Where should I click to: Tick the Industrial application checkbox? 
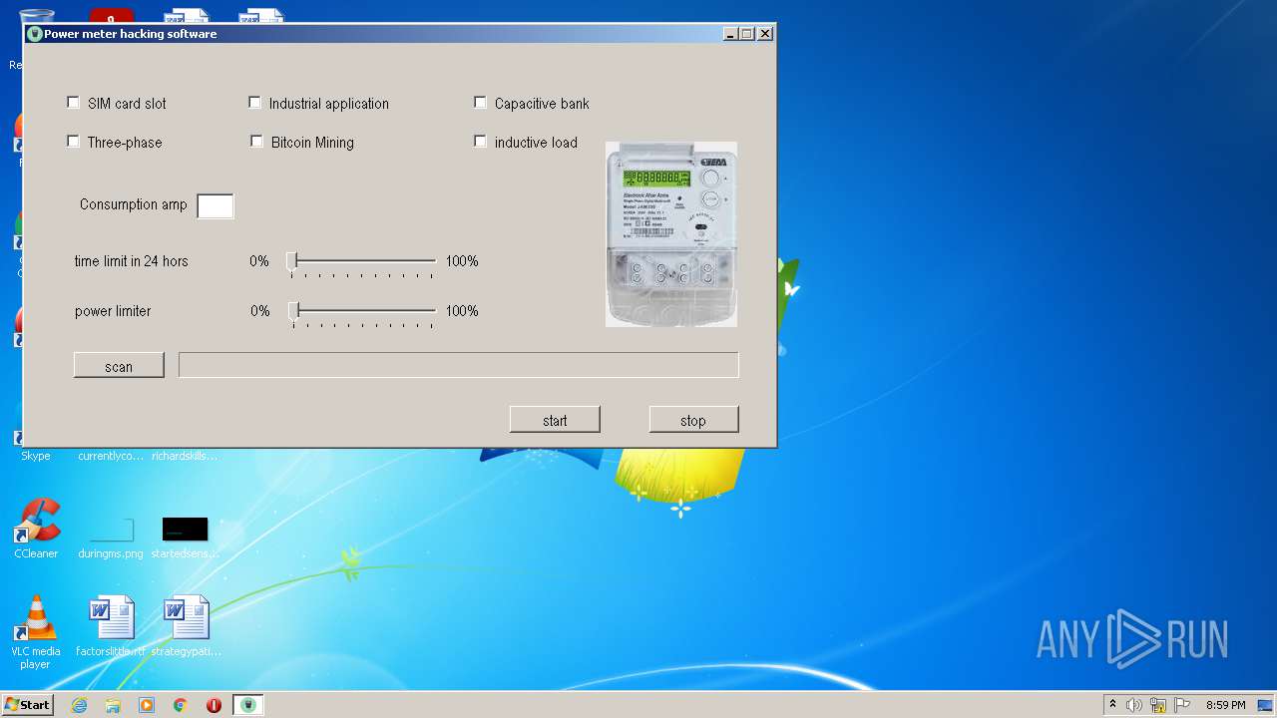coord(254,103)
